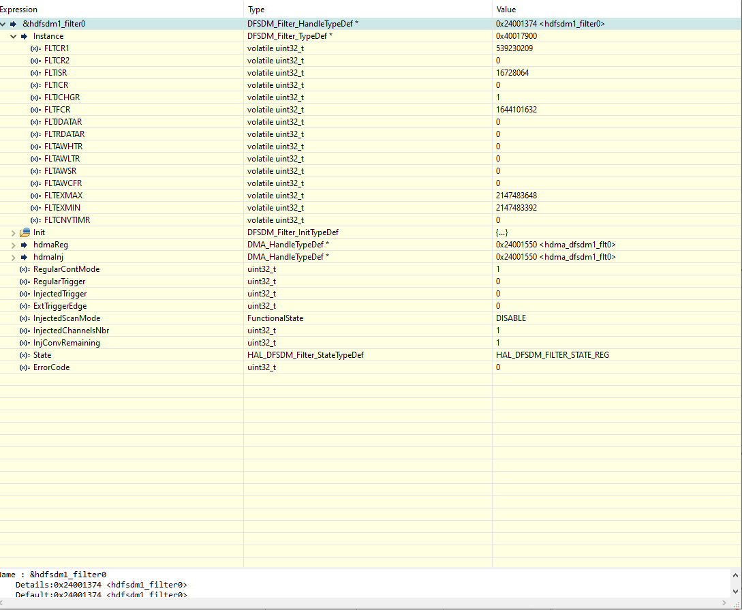Expand the hdmaInj pointer node
742x610 pixels.
[x=12, y=256]
